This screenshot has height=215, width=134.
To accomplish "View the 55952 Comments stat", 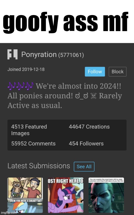I will point(33,144).
